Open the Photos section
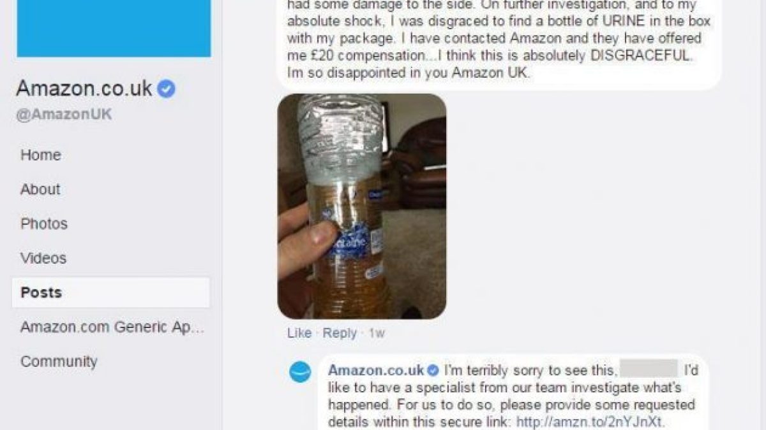 (x=44, y=224)
